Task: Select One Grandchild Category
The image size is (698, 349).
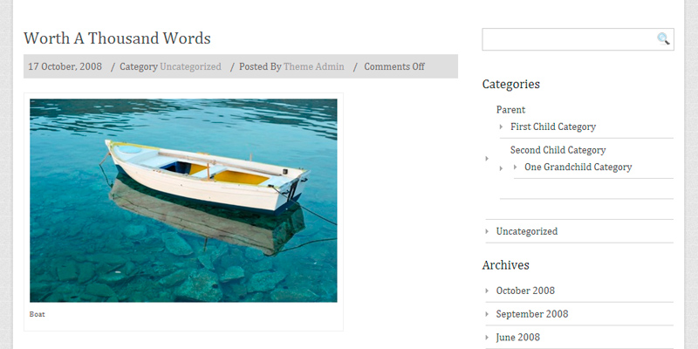Action: (578, 168)
